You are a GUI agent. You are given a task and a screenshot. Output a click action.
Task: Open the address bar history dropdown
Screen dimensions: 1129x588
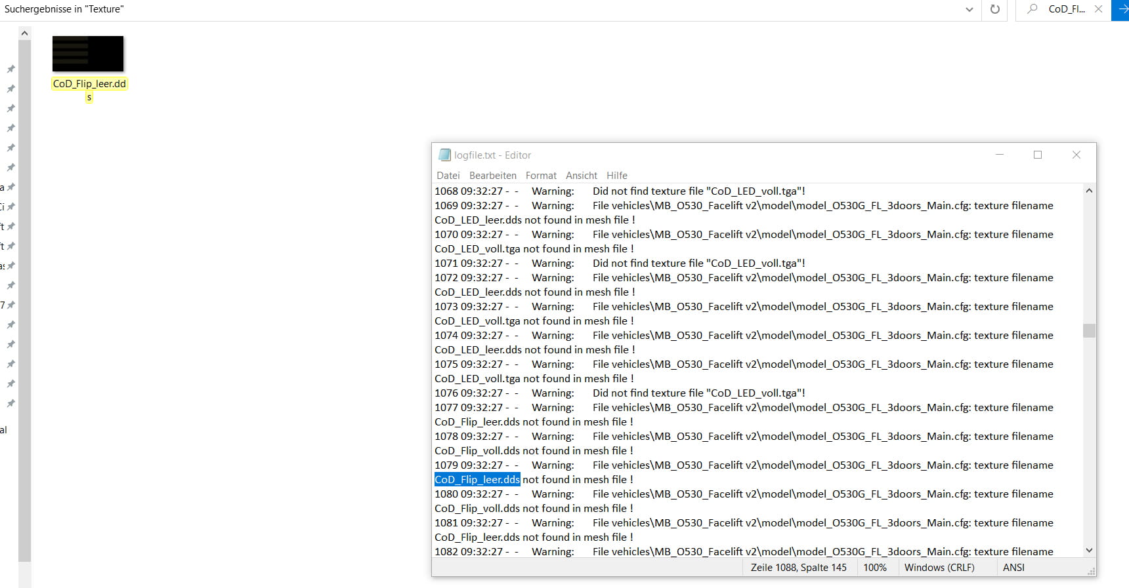point(969,10)
